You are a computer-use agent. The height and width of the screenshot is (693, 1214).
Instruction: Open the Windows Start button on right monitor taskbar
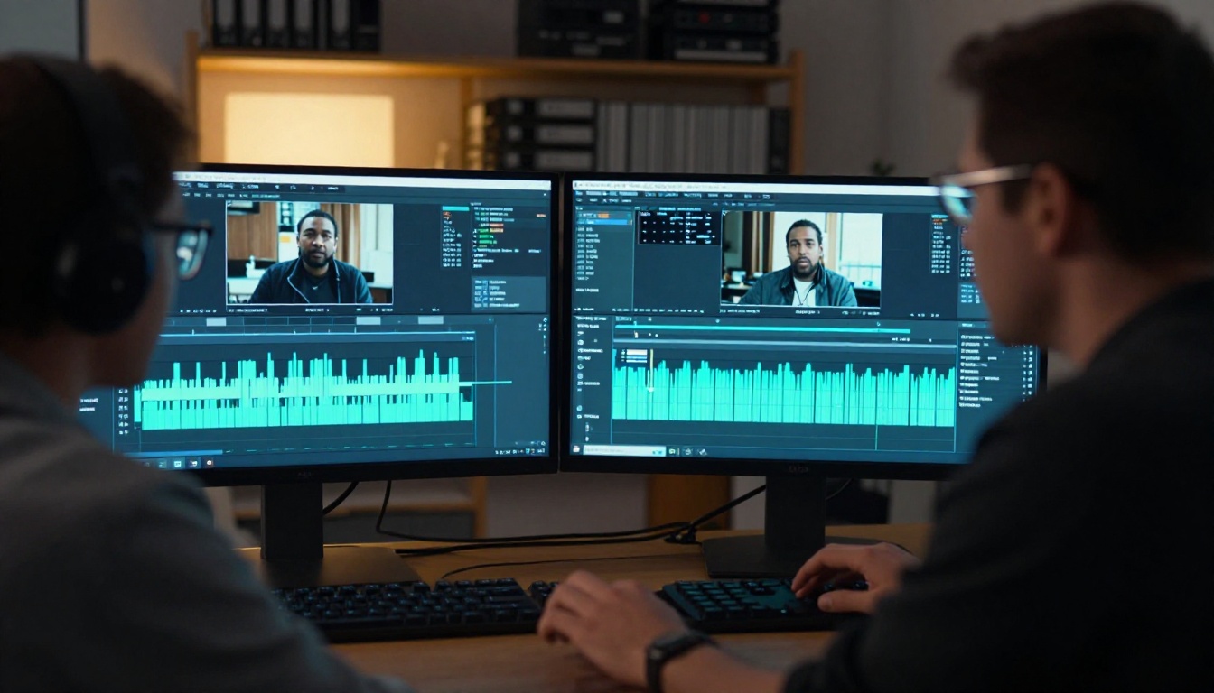[577, 448]
